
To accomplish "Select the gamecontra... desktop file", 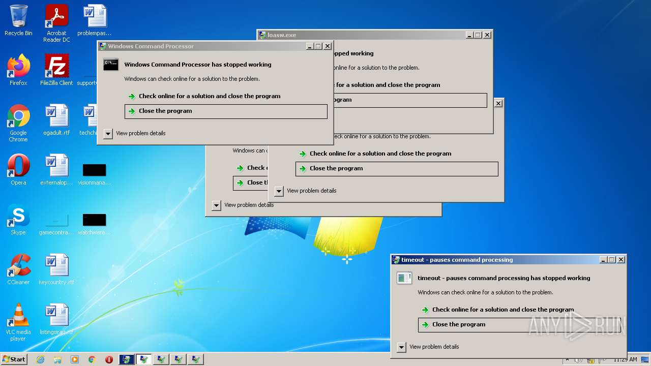I will [x=56, y=224].
